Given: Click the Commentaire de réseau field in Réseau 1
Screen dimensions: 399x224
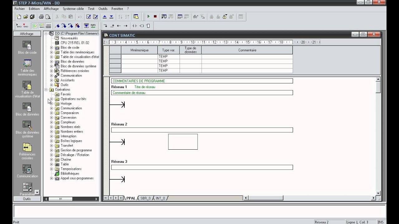Looking at the screenshot, I should point(202,93).
